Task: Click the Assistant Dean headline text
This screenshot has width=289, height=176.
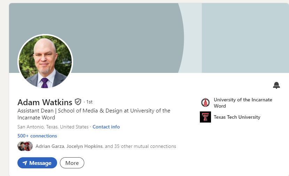Action: [x=94, y=114]
